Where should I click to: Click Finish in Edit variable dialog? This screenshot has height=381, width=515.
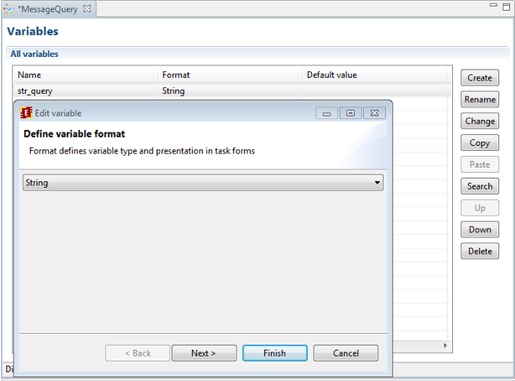coord(274,353)
